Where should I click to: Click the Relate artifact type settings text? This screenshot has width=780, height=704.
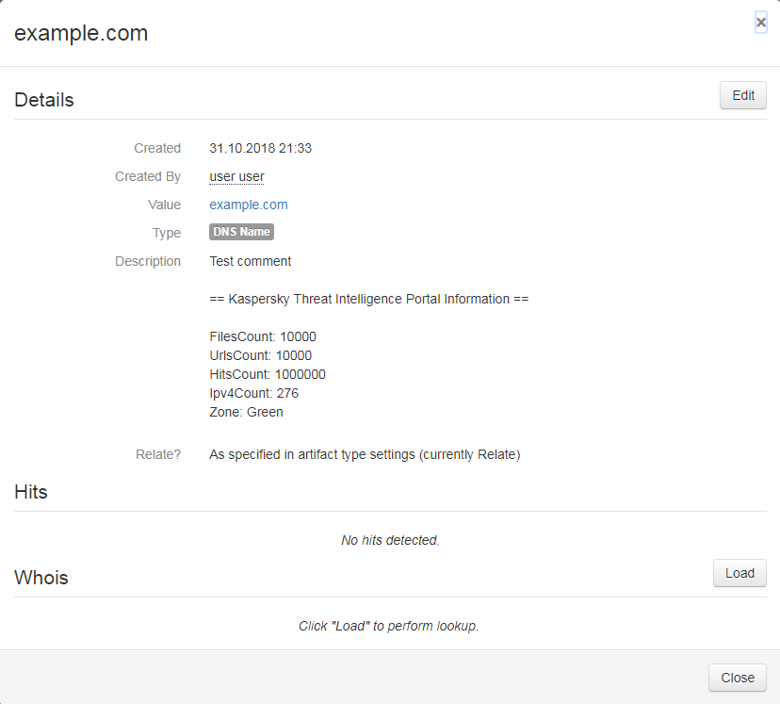point(365,454)
